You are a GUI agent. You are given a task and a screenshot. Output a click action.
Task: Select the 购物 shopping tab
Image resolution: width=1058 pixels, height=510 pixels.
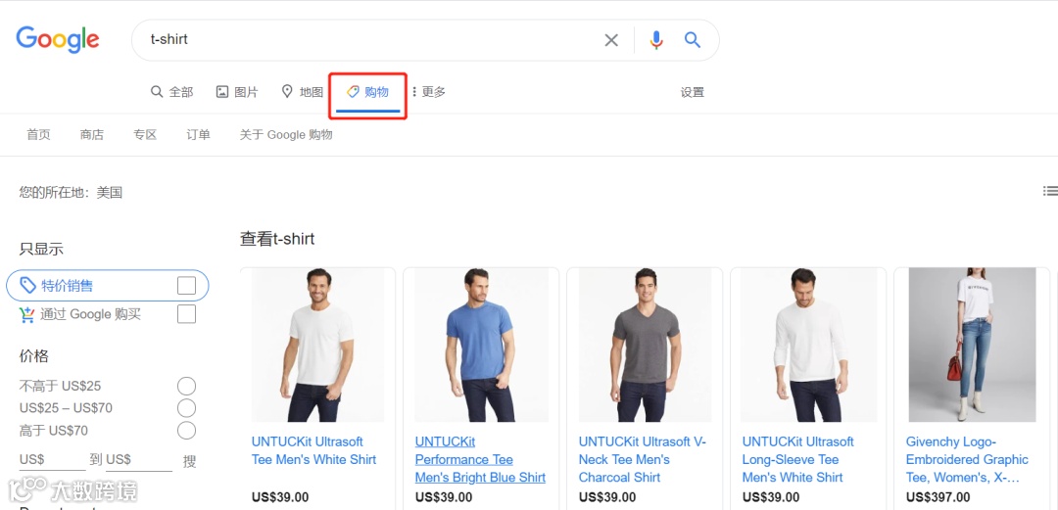367,92
